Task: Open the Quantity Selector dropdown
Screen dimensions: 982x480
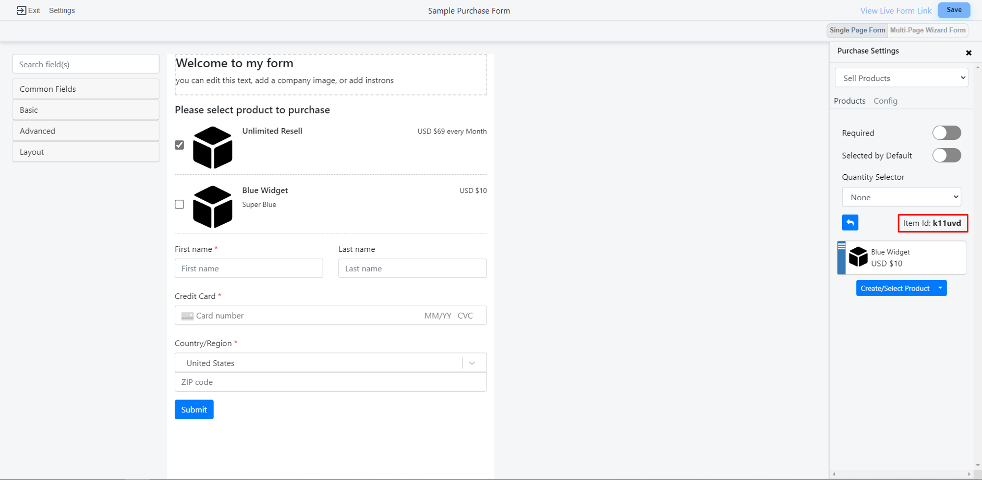Action: pos(901,197)
